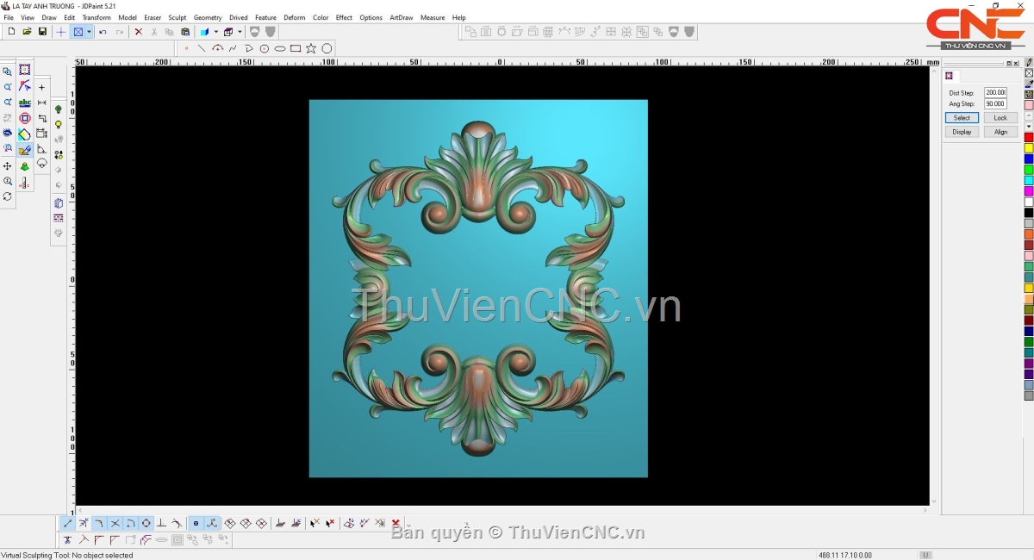Expand the select mode dropdown arrow
Image resolution: width=1034 pixels, height=560 pixels.
89,32
